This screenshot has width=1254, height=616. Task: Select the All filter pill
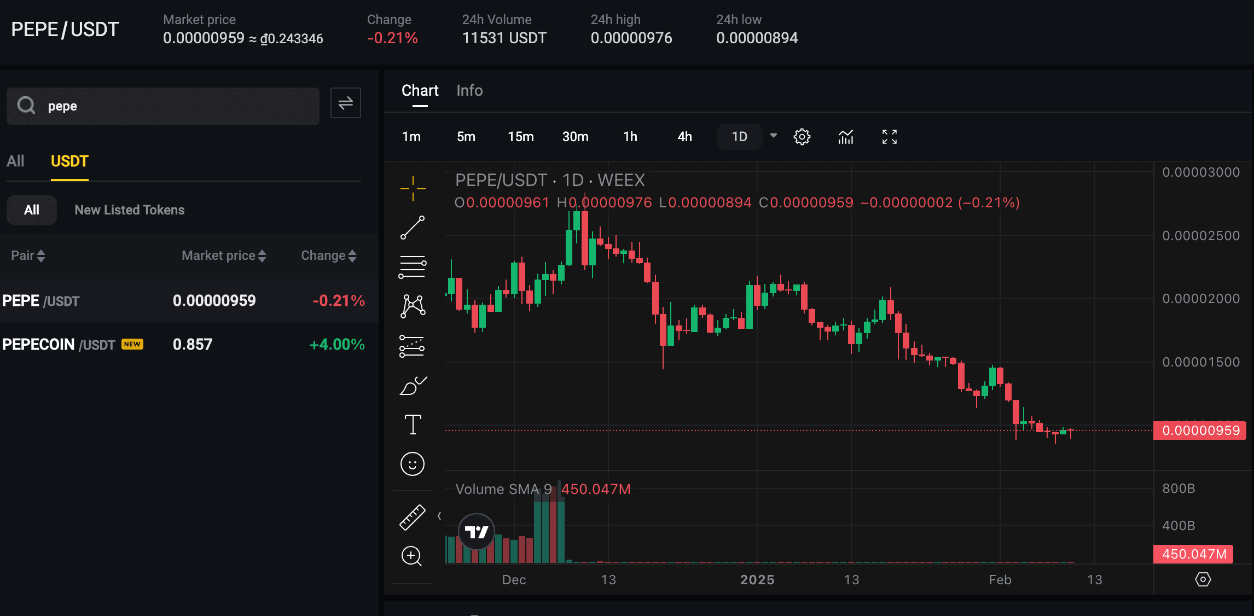tap(32, 210)
